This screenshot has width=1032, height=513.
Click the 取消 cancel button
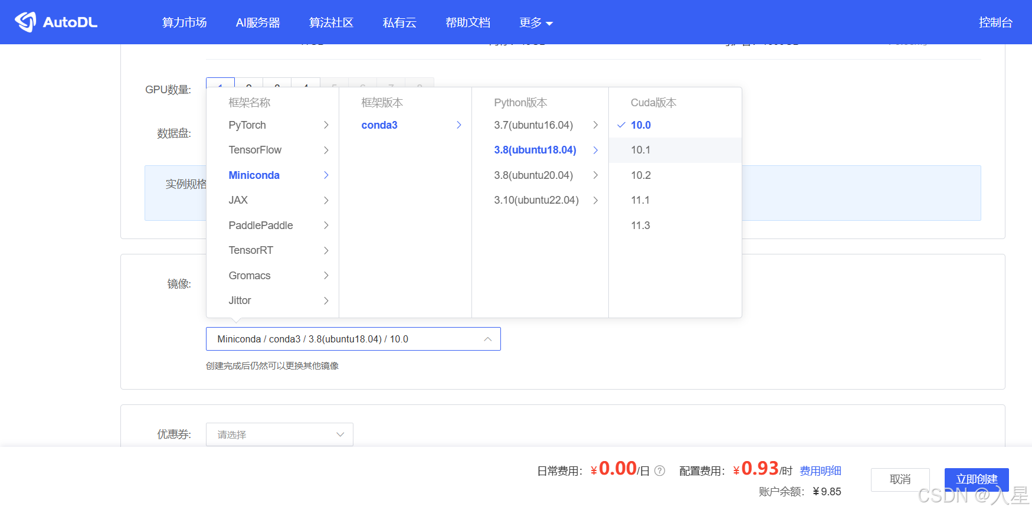(900, 479)
